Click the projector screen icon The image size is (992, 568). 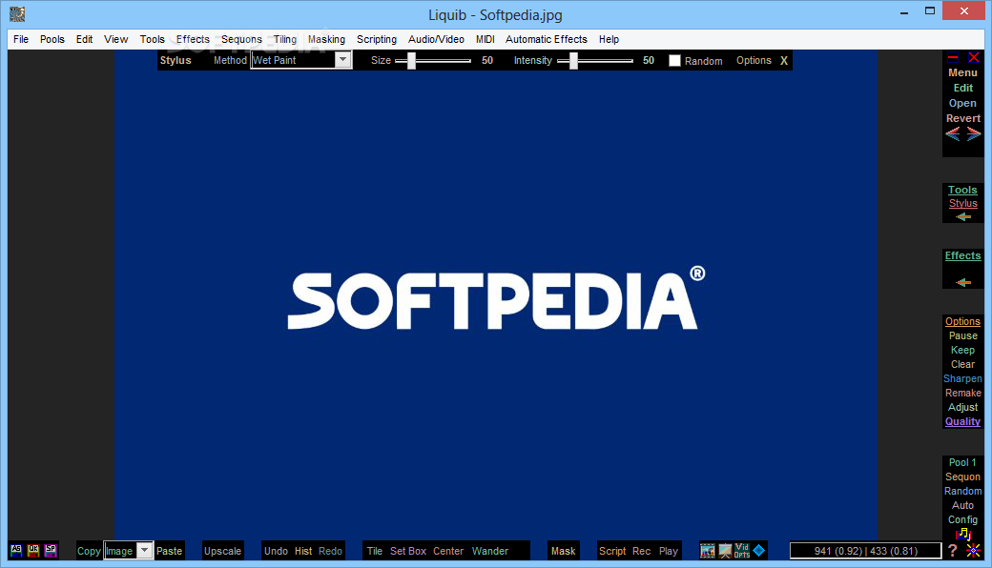pyautogui.click(x=725, y=550)
